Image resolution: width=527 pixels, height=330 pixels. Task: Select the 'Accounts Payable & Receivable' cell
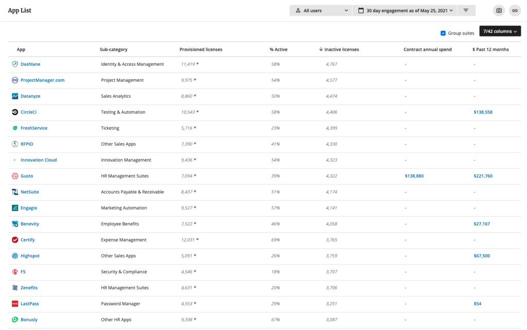(132, 192)
